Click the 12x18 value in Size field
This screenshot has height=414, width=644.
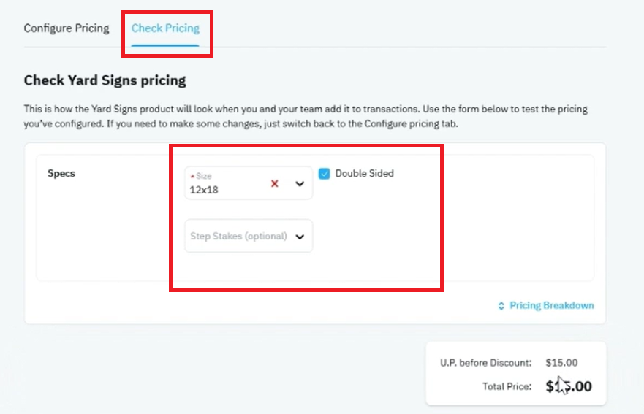[x=204, y=190]
